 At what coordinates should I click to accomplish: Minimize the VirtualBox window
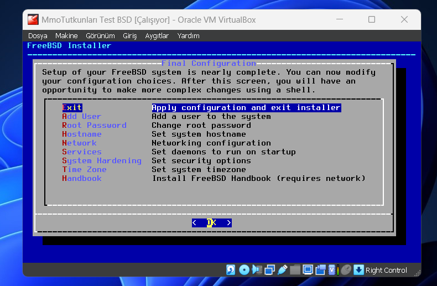340,19
